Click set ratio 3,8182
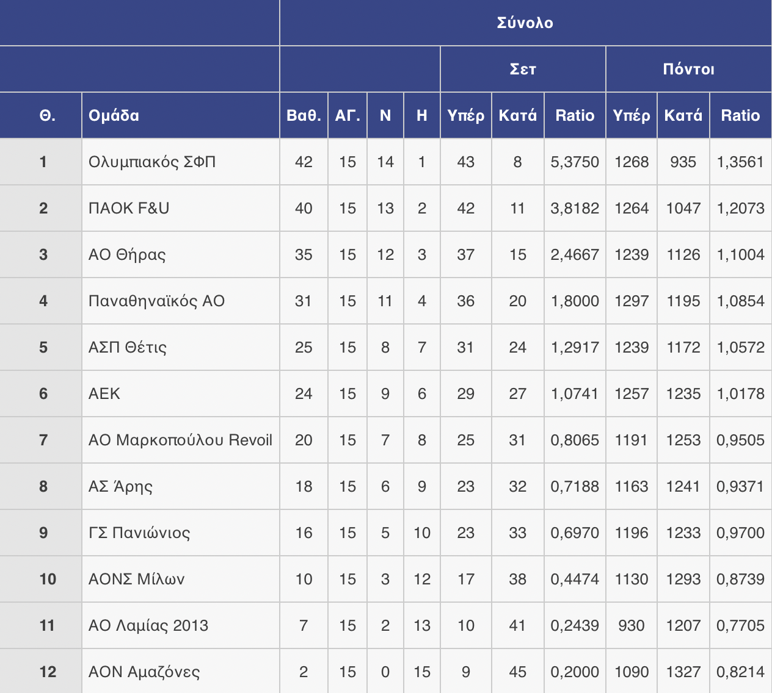This screenshot has height=693, width=772. (575, 208)
